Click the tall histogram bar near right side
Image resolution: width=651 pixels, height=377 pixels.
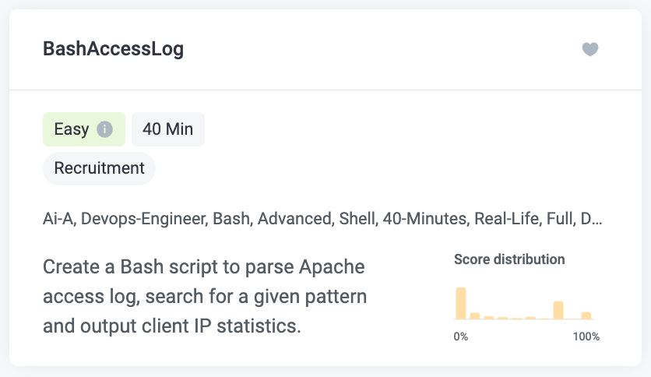558,310
